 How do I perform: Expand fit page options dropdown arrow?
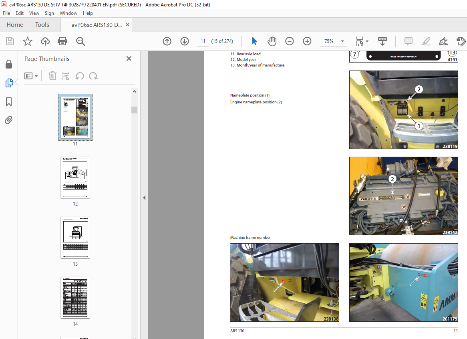(x=367, y=41)
